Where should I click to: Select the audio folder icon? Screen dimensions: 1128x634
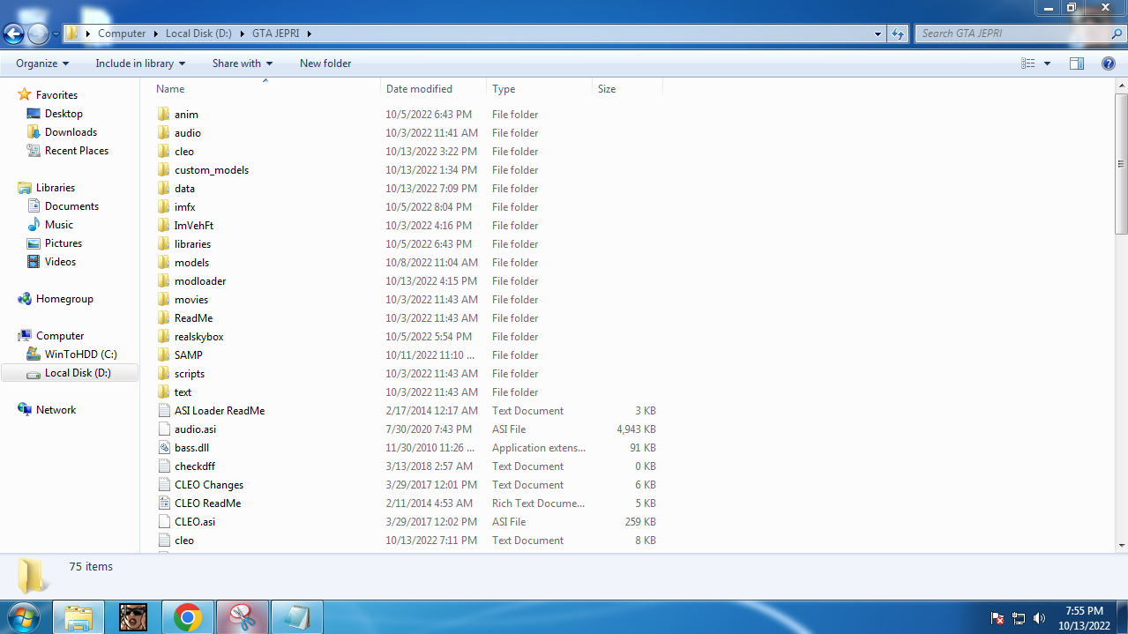(163, 133)
